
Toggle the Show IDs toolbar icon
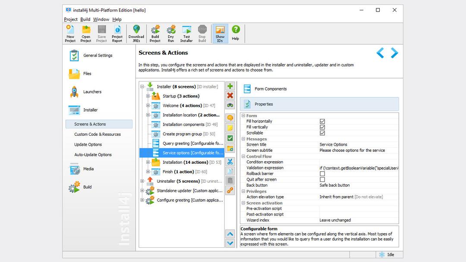point(220,33)
